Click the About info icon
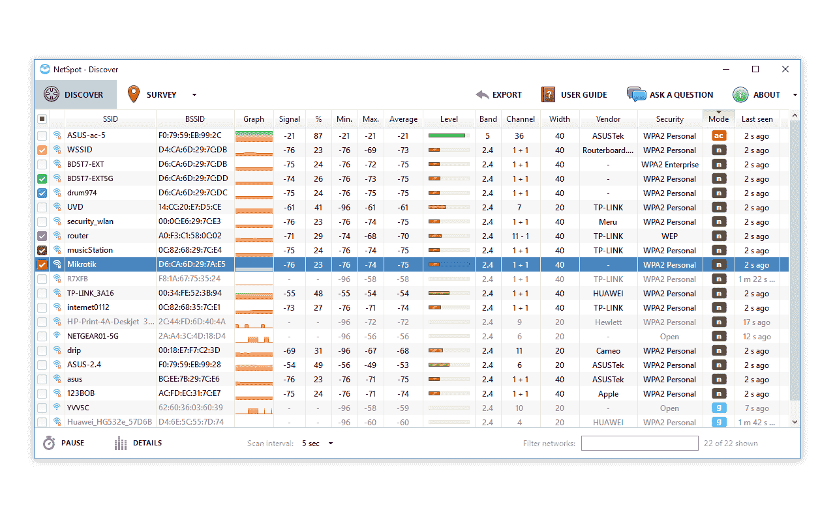Screen dimensions: 835x521 tap(740, 94)
